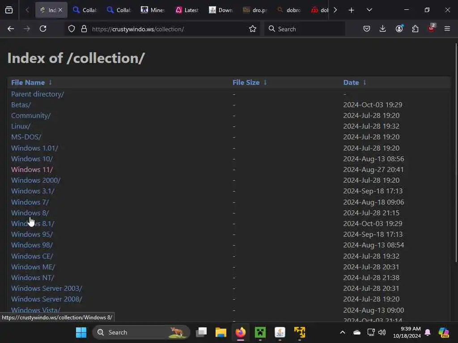Open the Firefox account icon
This screenshot has height=343, width=458.
399,29
